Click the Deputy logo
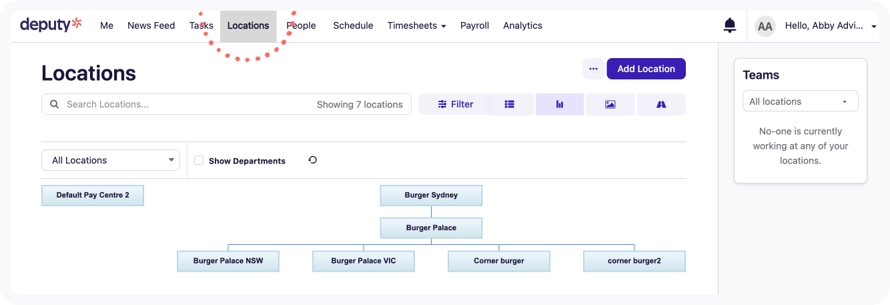 51,25
